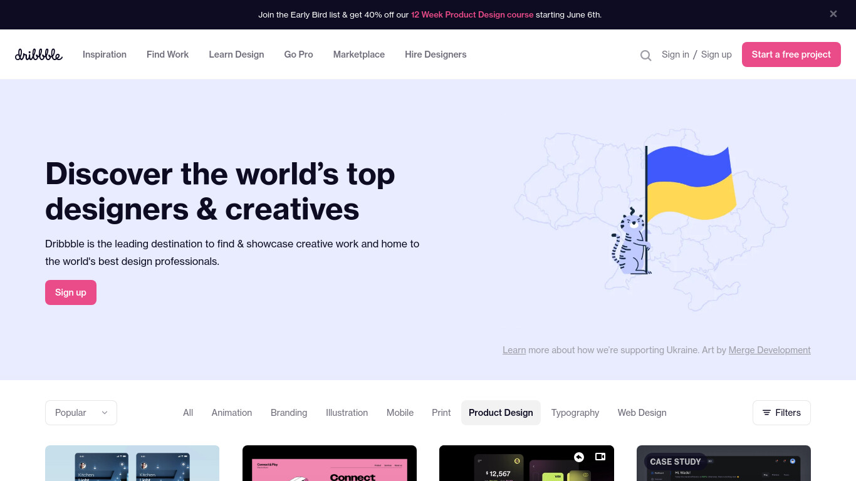The width and height of the screenshot is (856, 481).
Task: Dismiss the top announcement banner
Action: [833, 14]
